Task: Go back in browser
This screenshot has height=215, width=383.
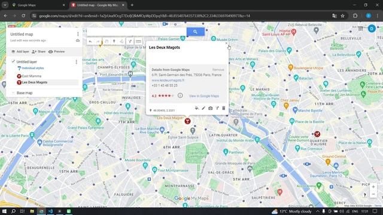Action: [5, 16]
